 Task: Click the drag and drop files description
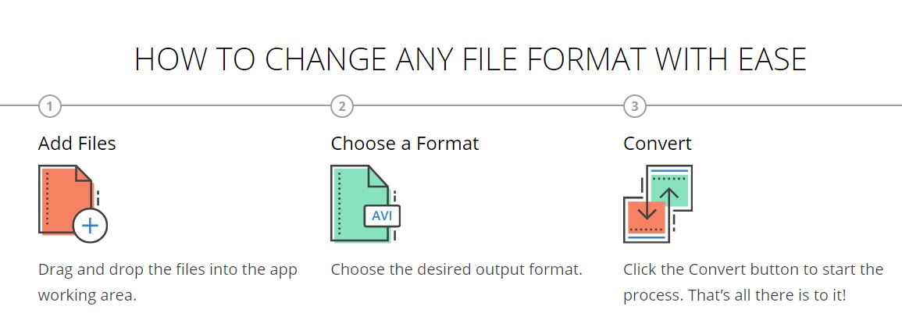coord(168,283)
